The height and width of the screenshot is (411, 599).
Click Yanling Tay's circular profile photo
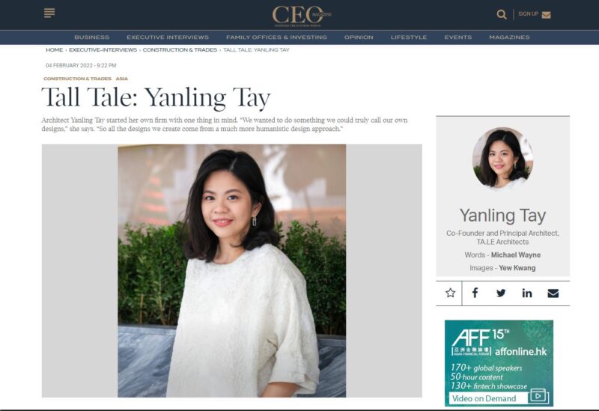502,159
